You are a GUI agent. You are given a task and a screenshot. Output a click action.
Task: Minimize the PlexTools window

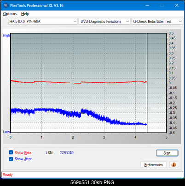coord(147,6)
